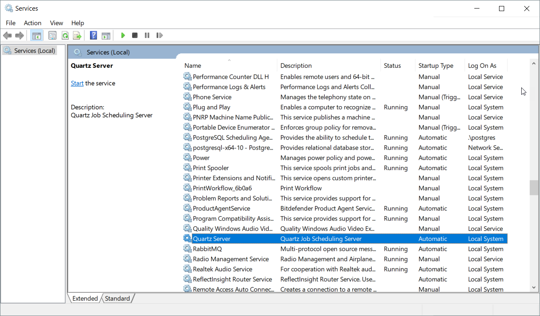Click the Running status in Print Spooler row

(396, 168)
